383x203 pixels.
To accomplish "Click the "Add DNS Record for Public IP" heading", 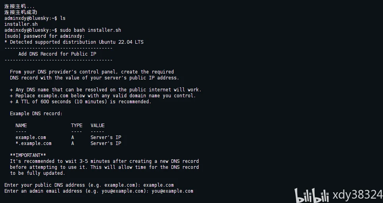I will coord(57,54).
